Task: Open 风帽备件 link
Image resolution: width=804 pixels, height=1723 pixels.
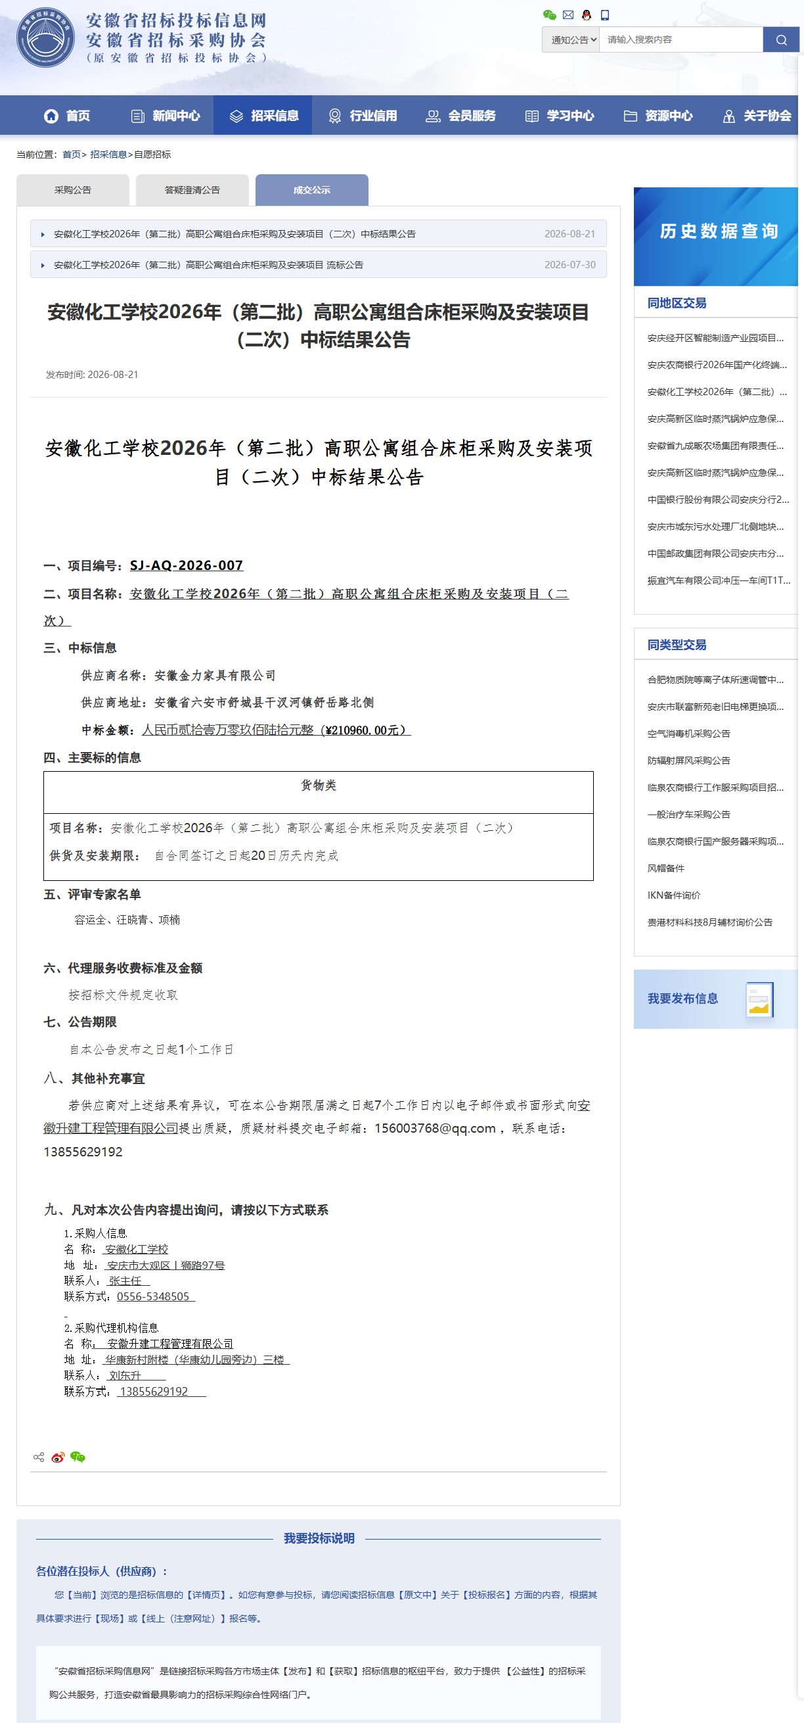Action: pyautogui.click(x=665, y=868)
